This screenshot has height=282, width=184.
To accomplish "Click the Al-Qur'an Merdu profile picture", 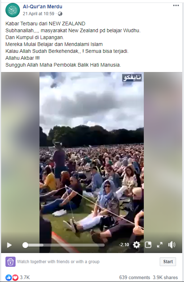I will [13, 10].
